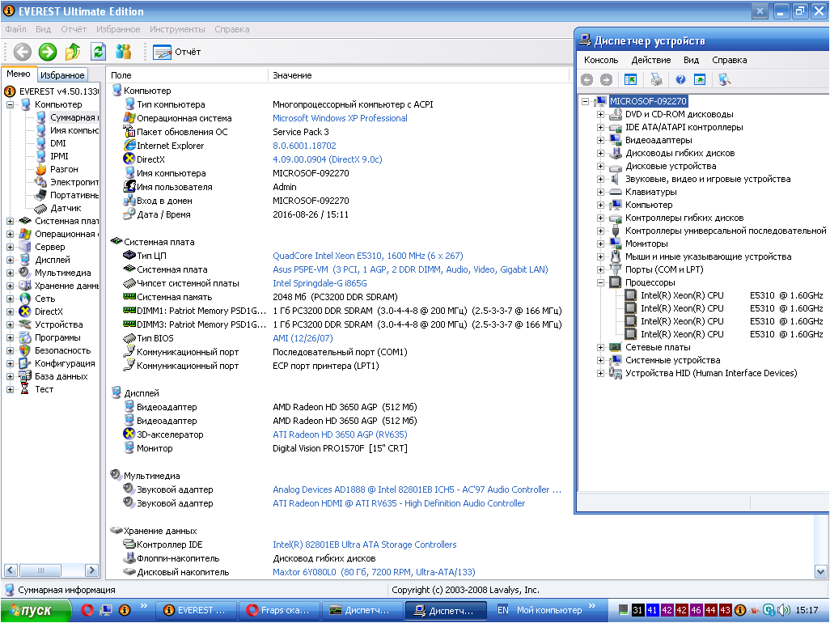Image resolution: width=830 pixels, height=623 pixels.
Task: Open the Инструменты menu in EVEREST
Action: coord(177,29)
